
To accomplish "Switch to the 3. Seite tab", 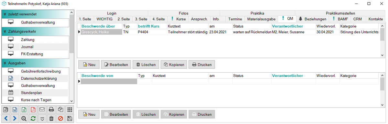I will coord(141,19).
